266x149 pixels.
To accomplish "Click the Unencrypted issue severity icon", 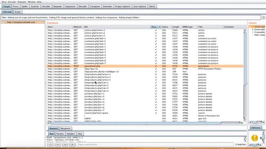I will point(252,26).
